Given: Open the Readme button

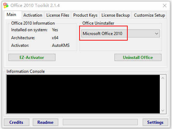Looking at the screenshot, I should (x=45, y=122).
